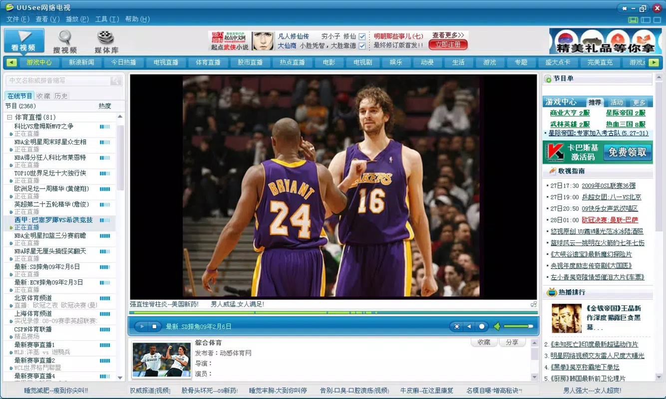Click the green left-arrow channel bar scroller

coord(12,62)
